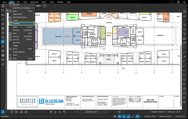Open the Batch menu
This screenshot has height=119, width=188.
44,2
